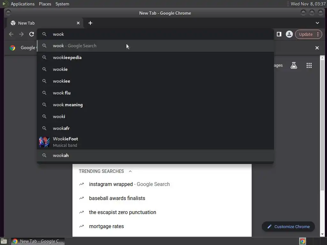
Task: Expand the tab search chevron
Action: 317,23
